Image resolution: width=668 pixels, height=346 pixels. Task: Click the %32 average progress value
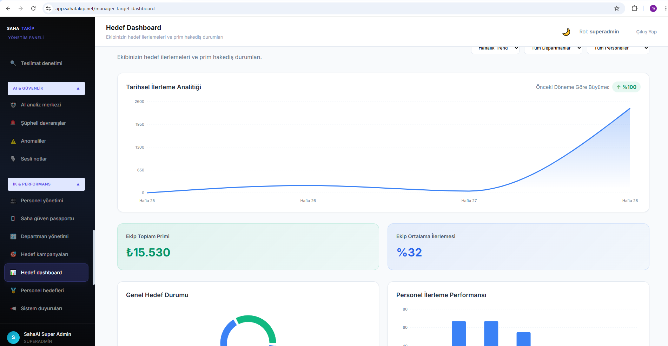point(409,252)
